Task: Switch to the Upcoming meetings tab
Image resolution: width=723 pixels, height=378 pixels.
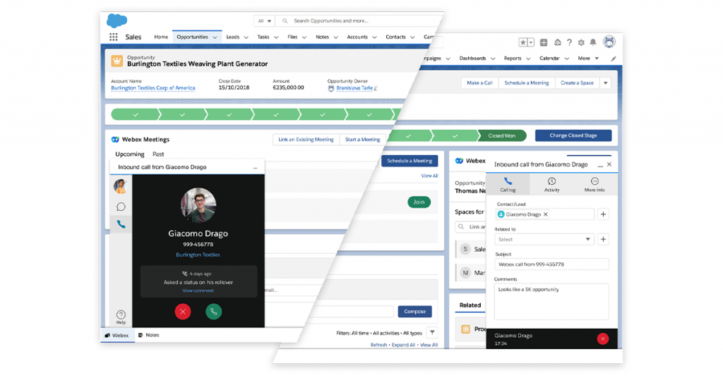Action: click(130, 154)
